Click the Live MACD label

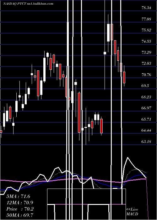pos(132,212)
